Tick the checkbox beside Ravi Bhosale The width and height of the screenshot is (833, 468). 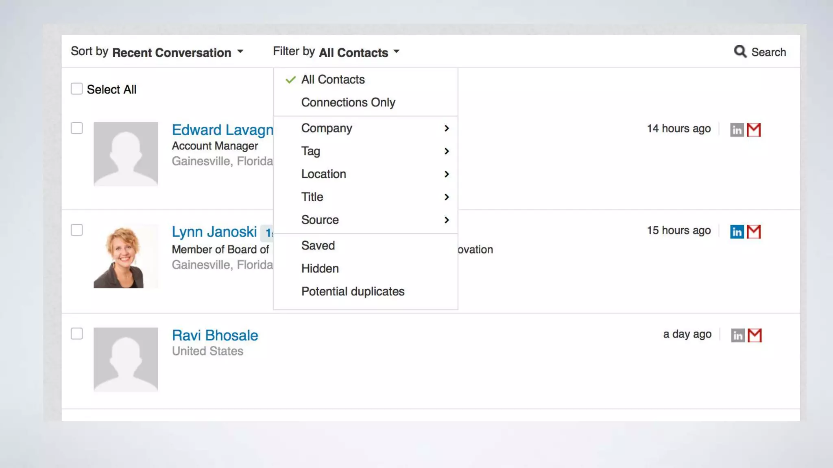click(x=76, y=334)
